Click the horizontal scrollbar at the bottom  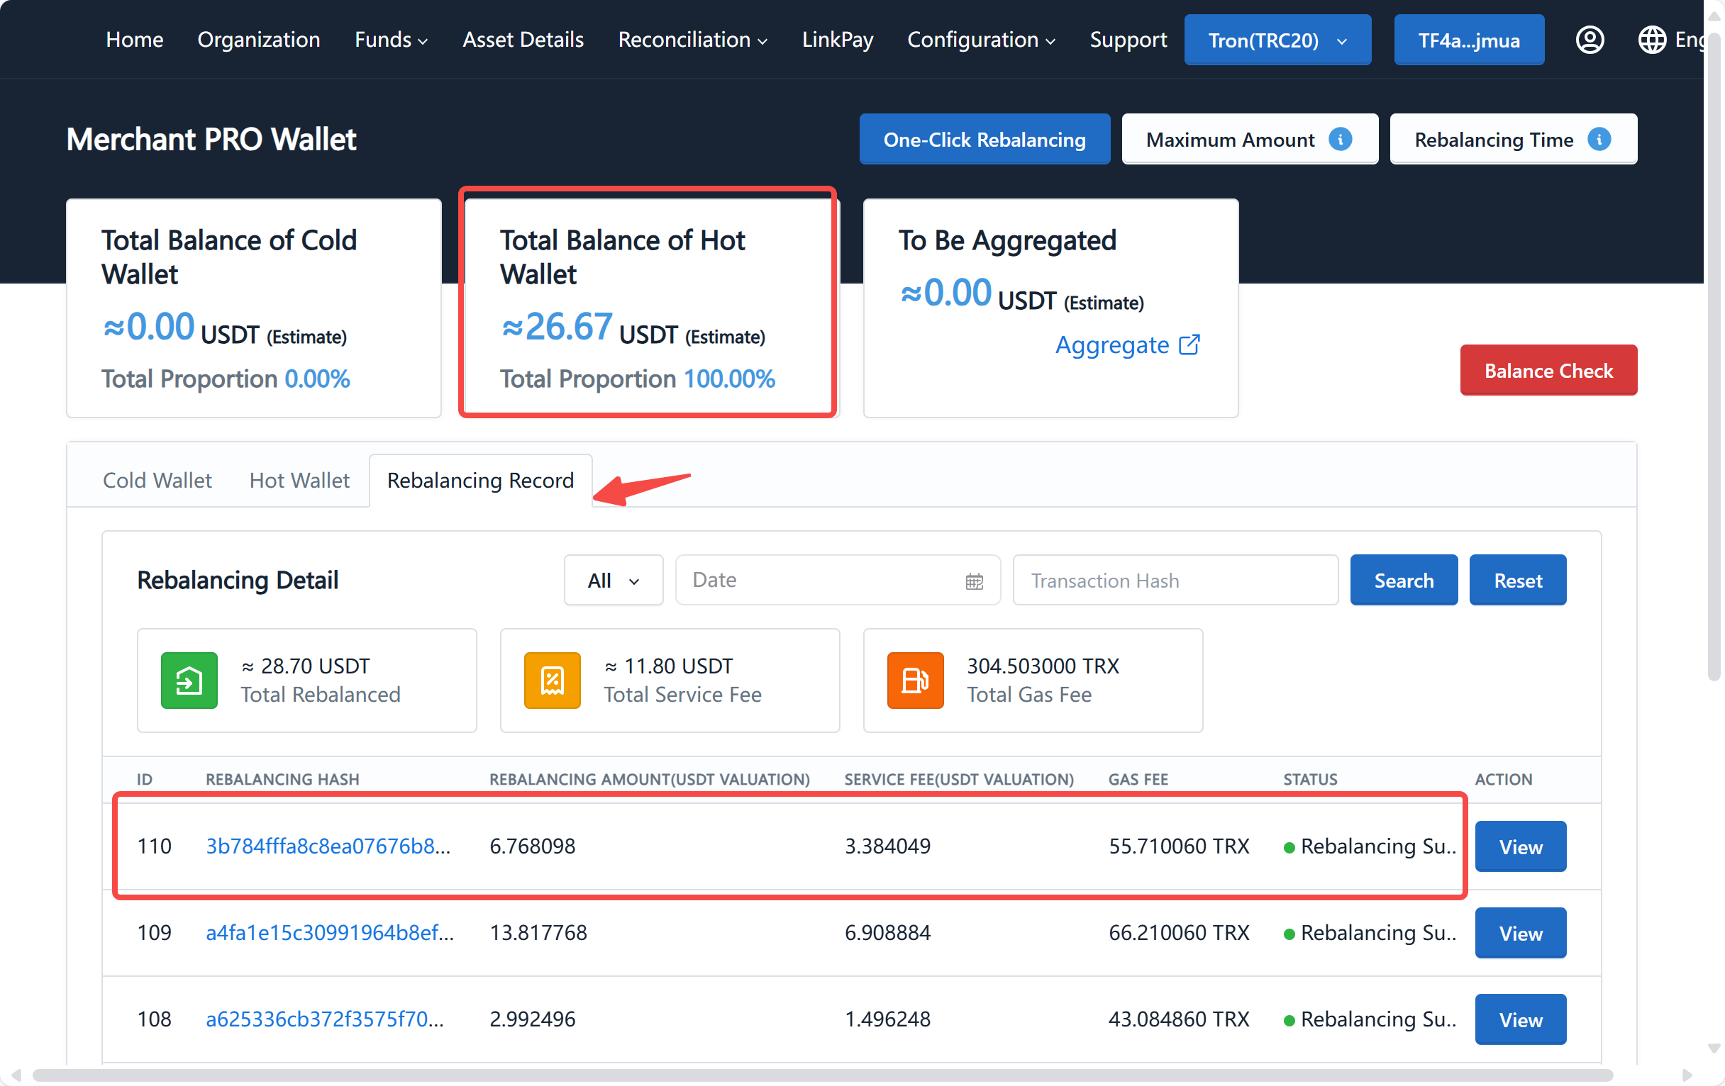[822, 1075]
